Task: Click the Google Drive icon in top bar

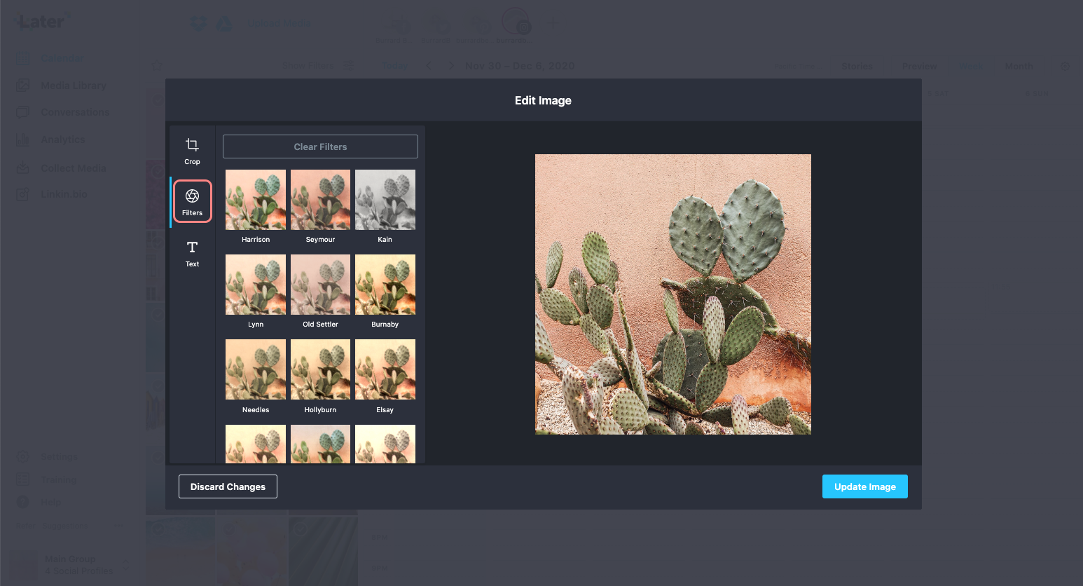Action: (x=224, y=24)
